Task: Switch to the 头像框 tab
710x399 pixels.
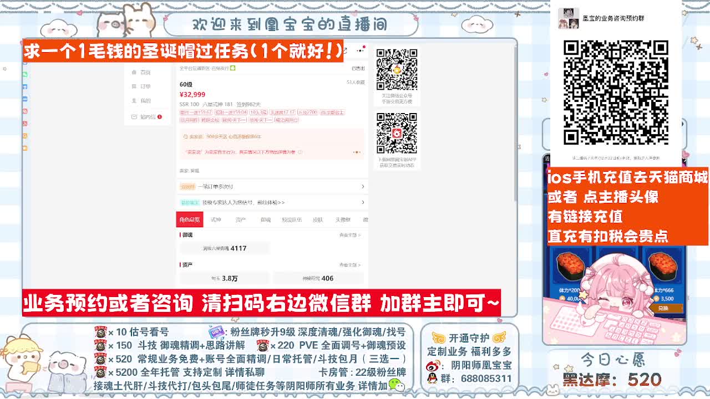Action: pyautogui.click(x=343, y=219)
